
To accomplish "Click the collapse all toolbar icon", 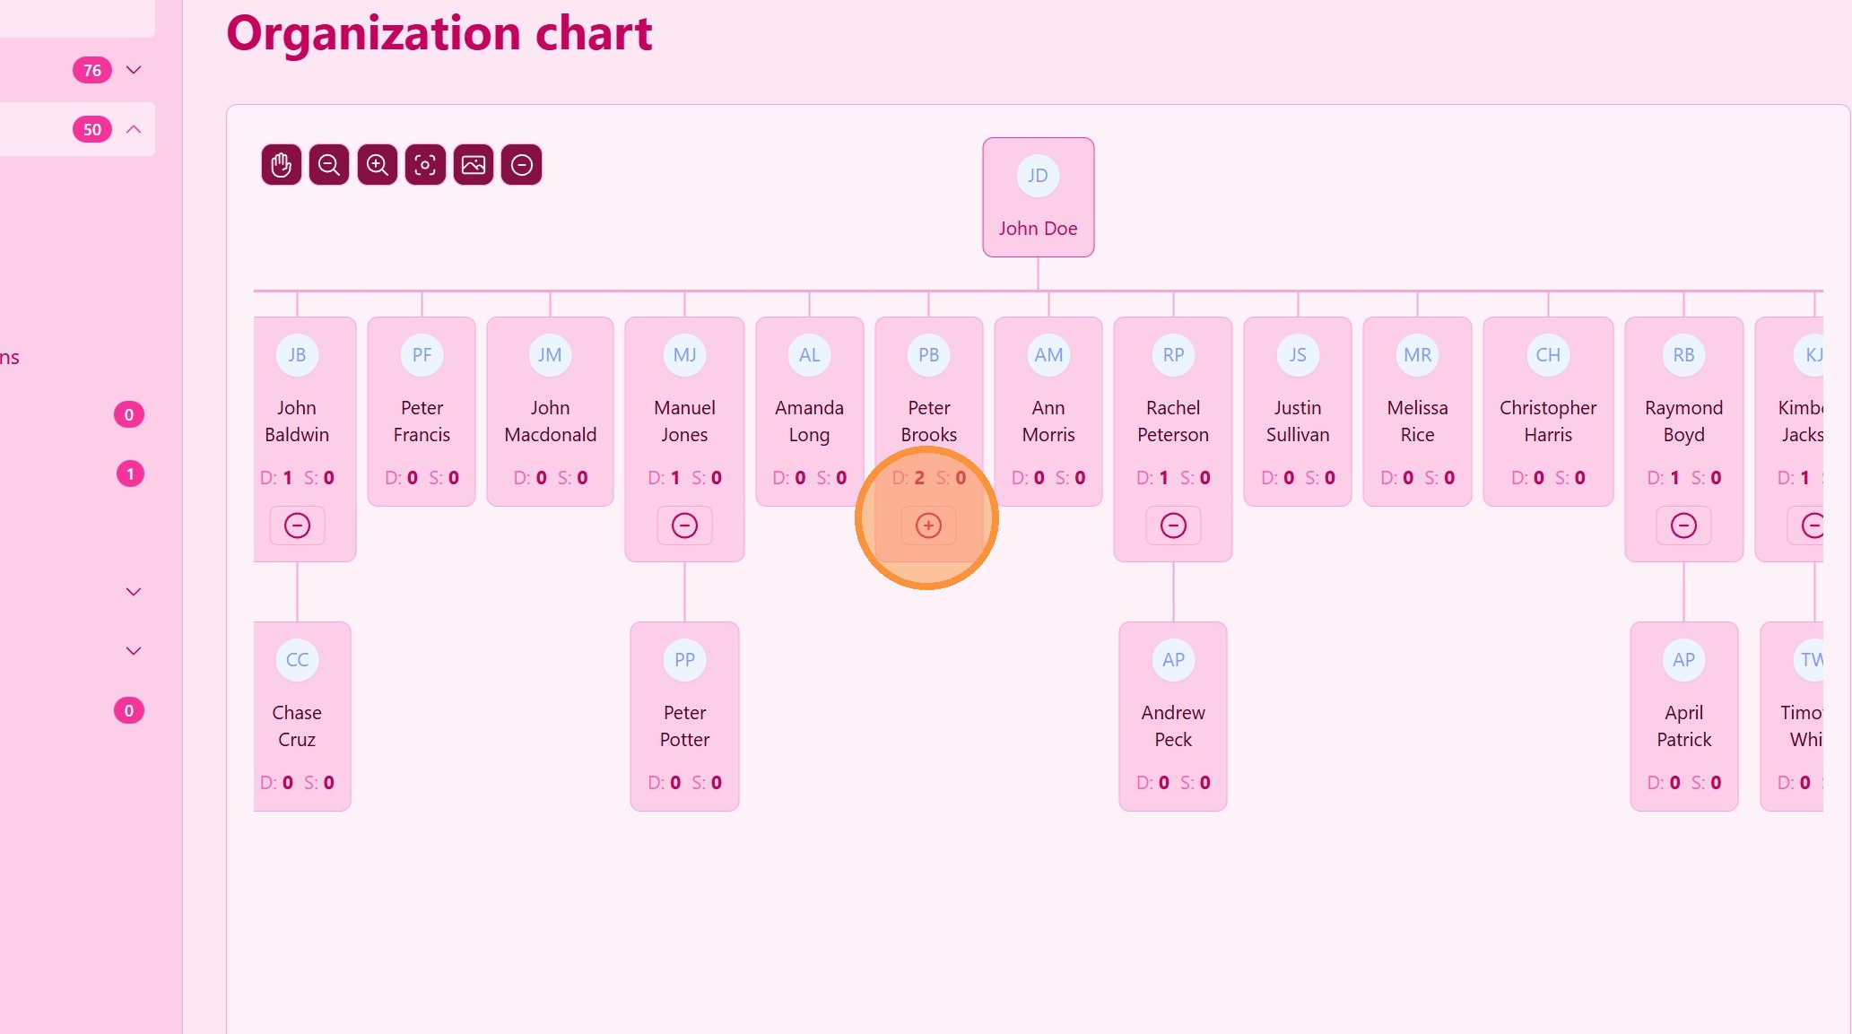I will point(521,165).
